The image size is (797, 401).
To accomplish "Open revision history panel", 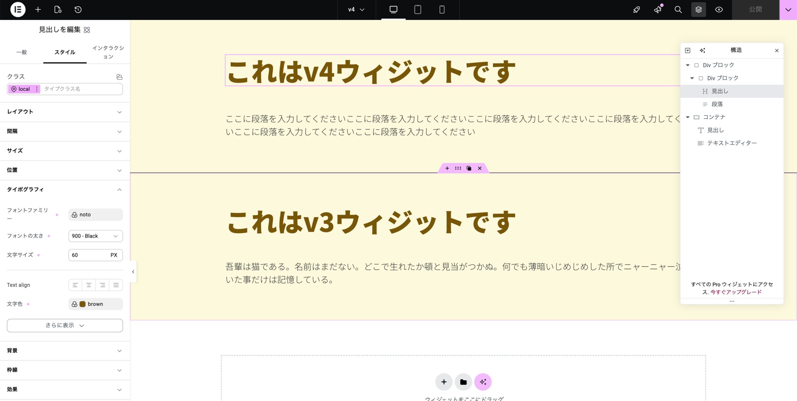I will [78, 10].
